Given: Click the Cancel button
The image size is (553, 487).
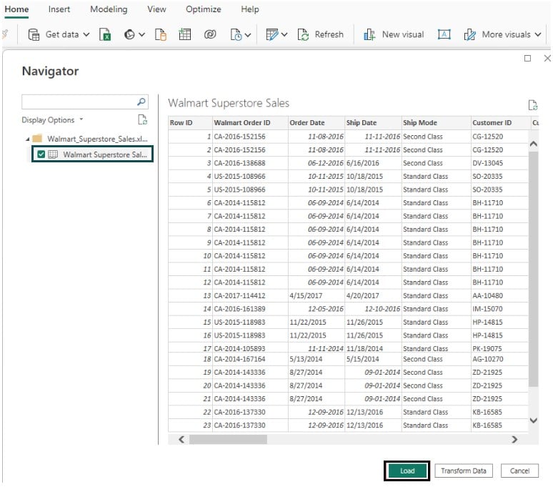Looking at the screenshot, I should pyautogui.click(x=519, y=471).
